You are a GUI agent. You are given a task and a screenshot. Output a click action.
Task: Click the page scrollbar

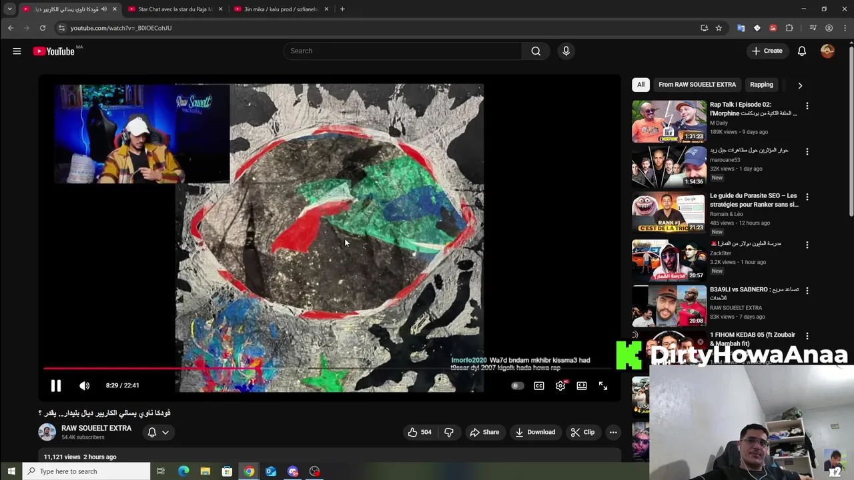851,130
